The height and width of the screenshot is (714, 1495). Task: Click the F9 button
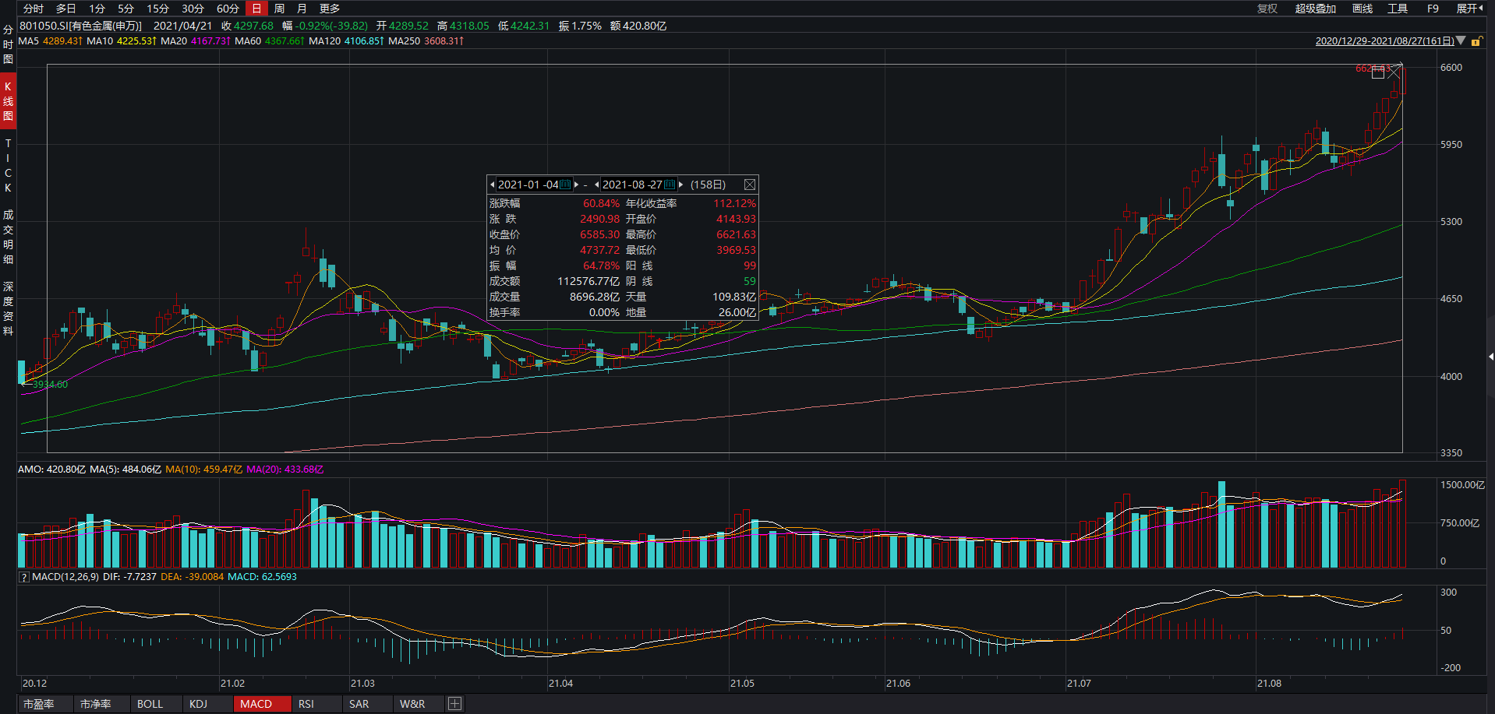tap(1433, 9)
